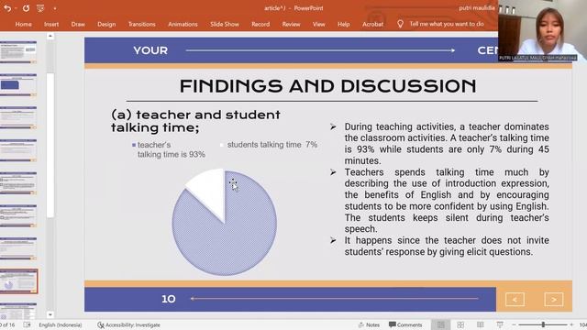This screenshot has height=330, width=587.
Task: Open the Acrobat tab
Action: click(x=372, y=24)
